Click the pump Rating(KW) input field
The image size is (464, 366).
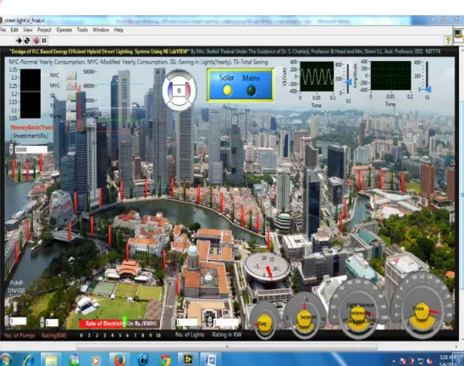(52, 323)
